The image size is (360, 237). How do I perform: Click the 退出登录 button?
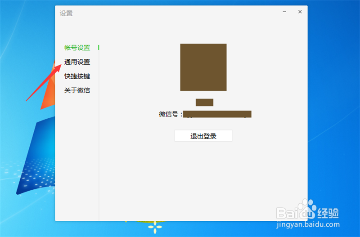coord(203,136)
